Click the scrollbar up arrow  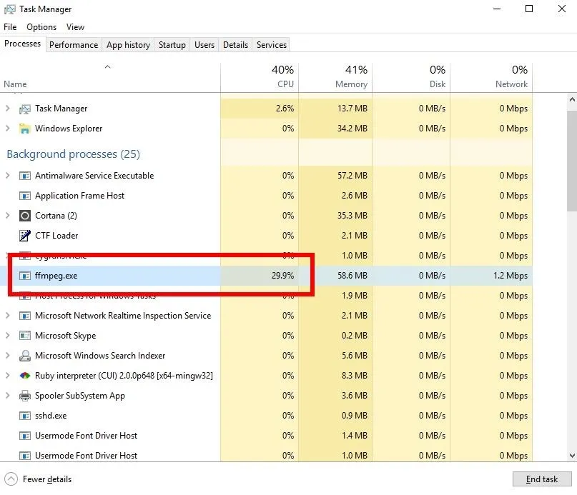pos(572,99)
